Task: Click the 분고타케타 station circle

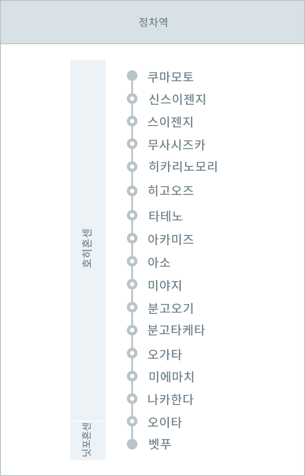Action: (132, 330)
